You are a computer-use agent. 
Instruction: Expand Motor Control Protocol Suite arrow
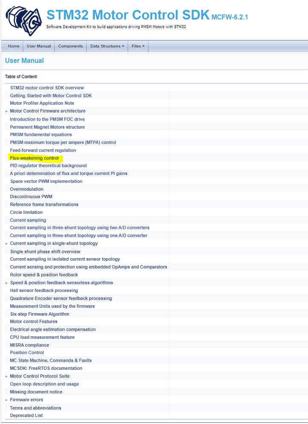tap(6, 376)
